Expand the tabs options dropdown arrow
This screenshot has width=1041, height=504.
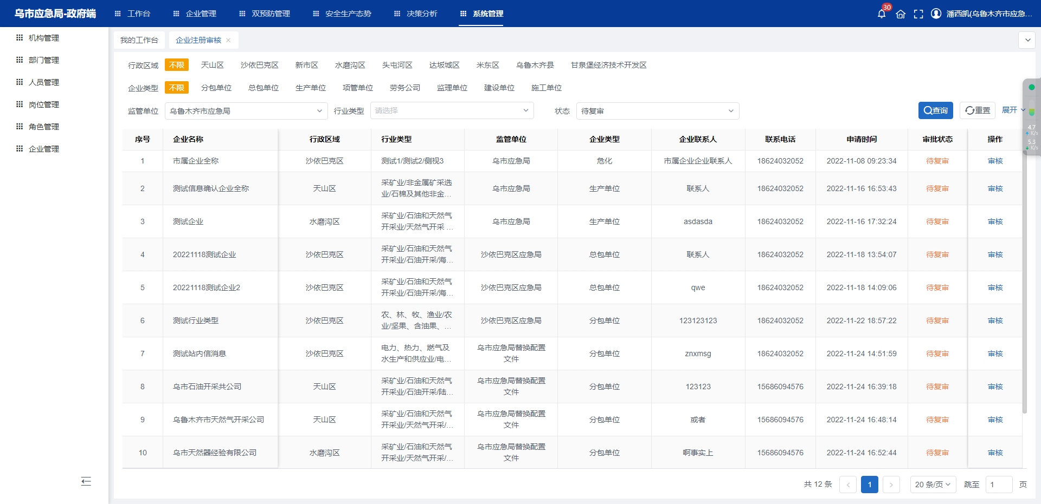[x=1027, y=40]
